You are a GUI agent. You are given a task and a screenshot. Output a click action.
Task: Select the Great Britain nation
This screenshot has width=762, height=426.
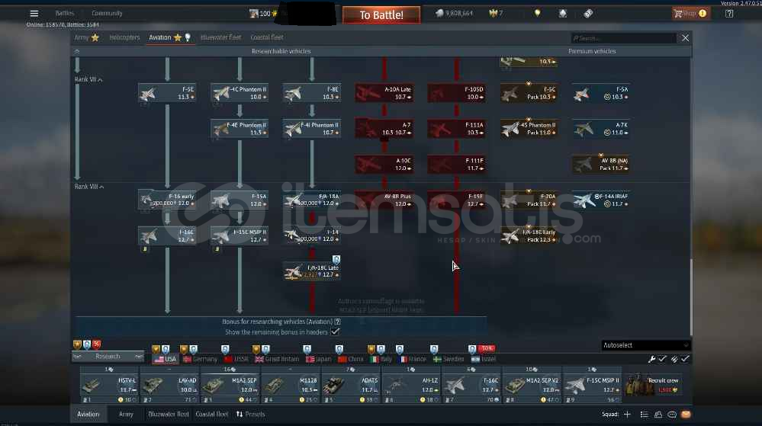277,359
